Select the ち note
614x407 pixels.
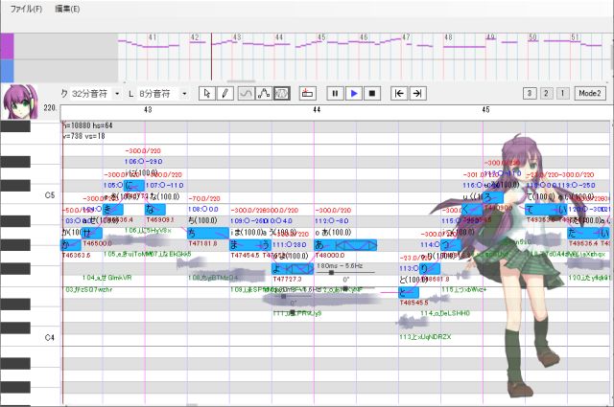point(208,234)
